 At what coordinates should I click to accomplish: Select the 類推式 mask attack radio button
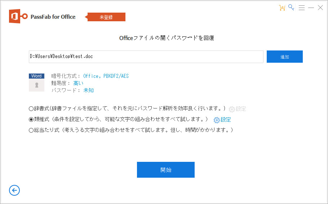pyautogui.click(x=31, y=120)
